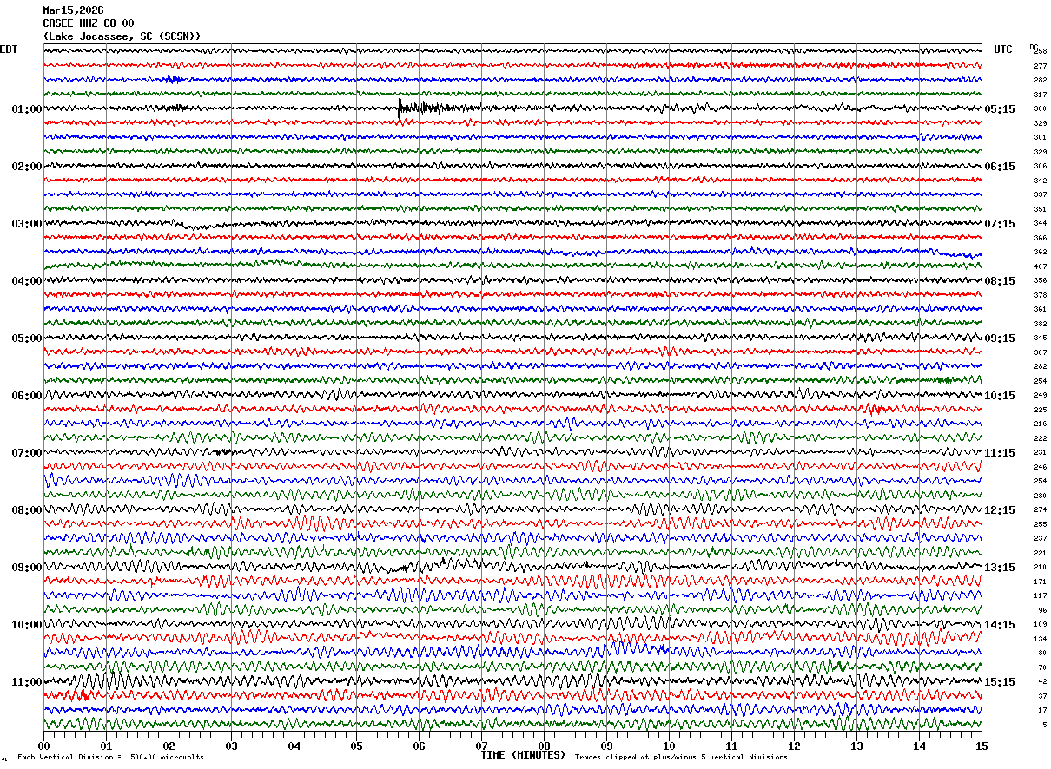Click the '08:15' UTC row label
This screenshot has width=1051, height=769.
pos(1000,281)
